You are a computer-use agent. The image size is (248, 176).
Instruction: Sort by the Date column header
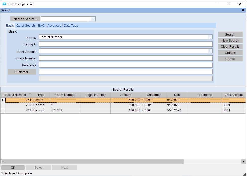pyautogui.click(x=177, y=95)
